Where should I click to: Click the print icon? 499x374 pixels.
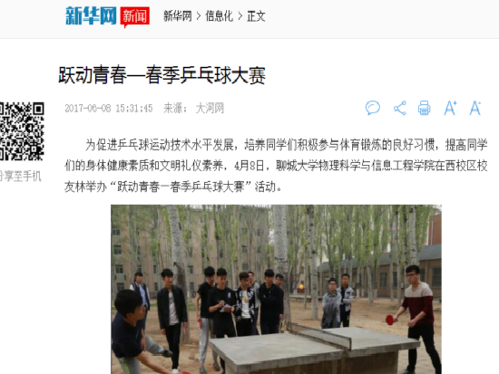click(425, 108)
